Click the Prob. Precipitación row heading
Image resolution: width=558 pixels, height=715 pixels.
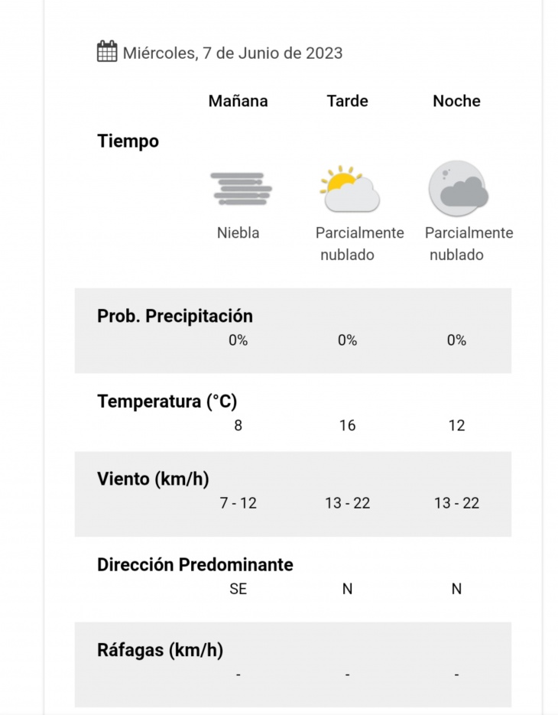(x=175, y=316)
